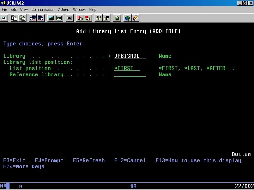
Task: Click the Send file to host icon
Action: click(x=32, y=18)
